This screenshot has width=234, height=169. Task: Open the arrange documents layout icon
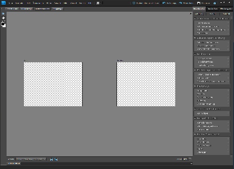coord(98,3)
